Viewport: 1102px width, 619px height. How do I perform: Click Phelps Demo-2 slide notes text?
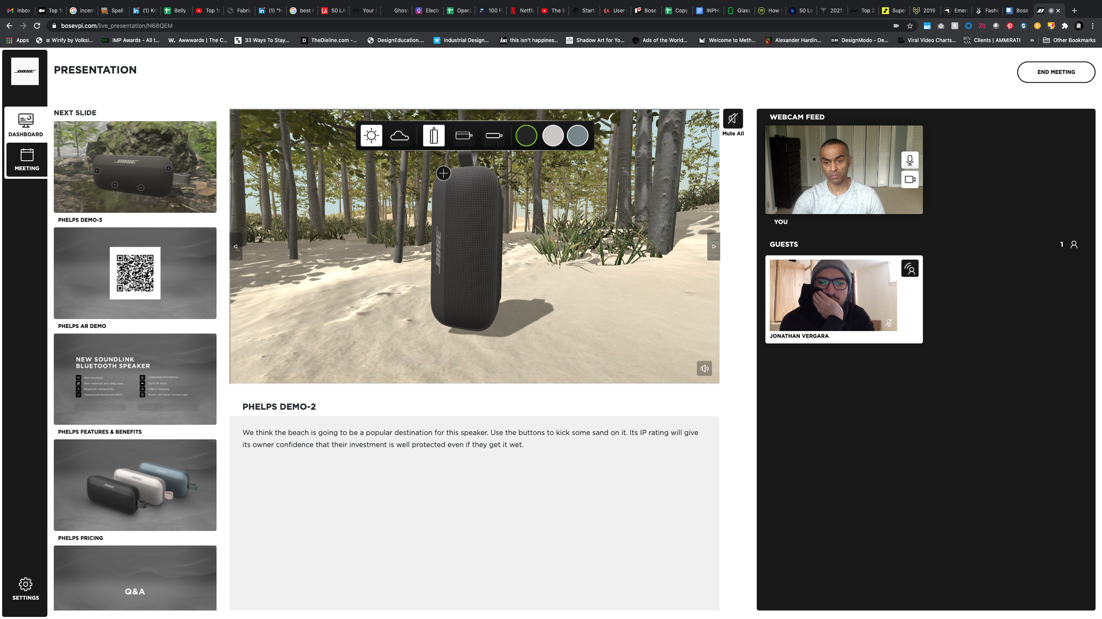tap(470, 438)
